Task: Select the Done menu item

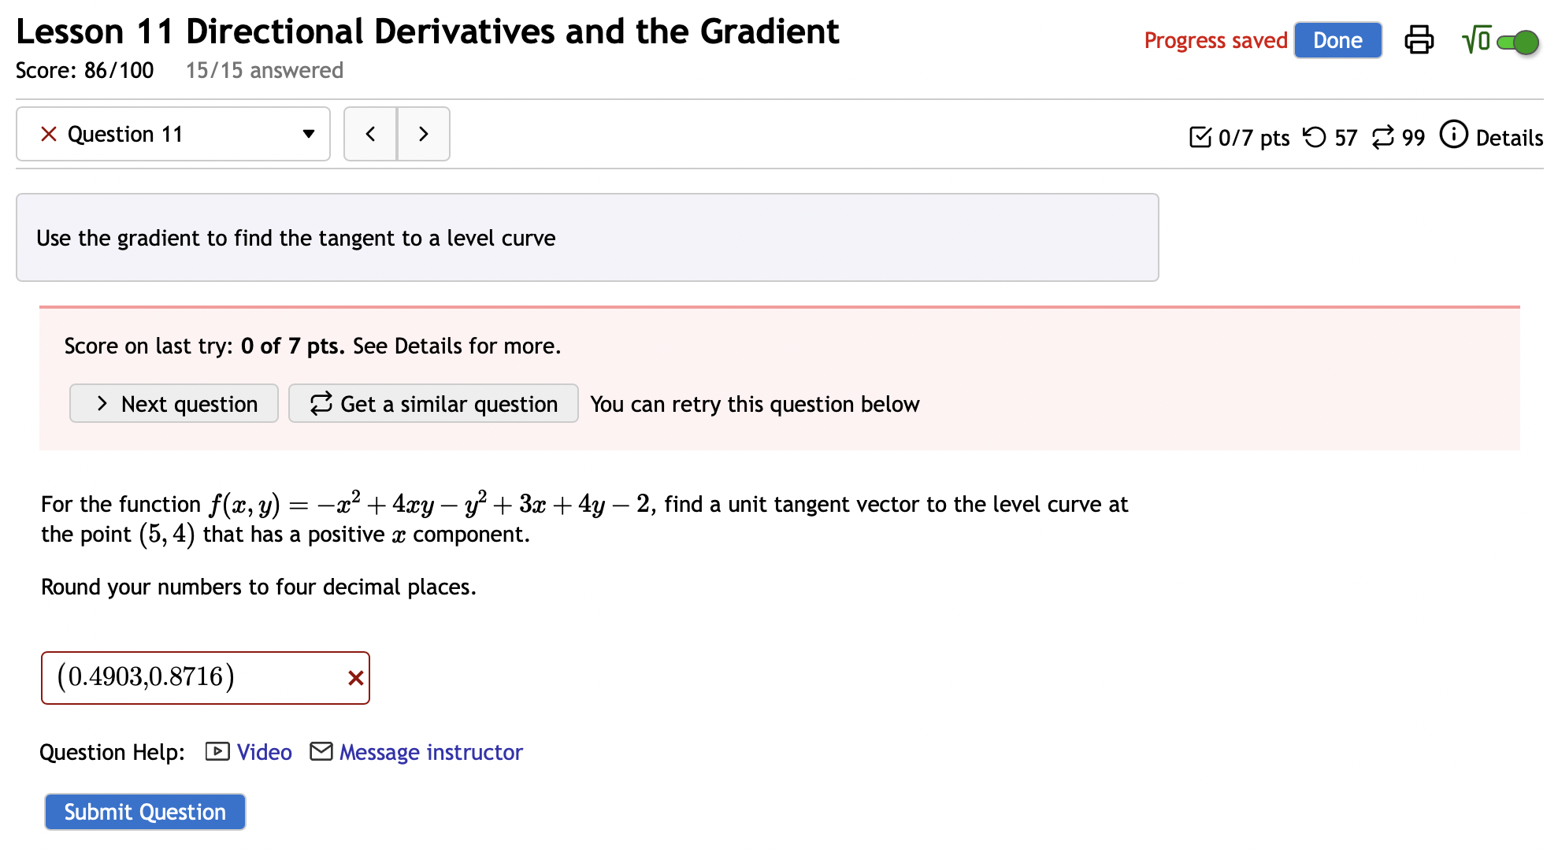Action: point(1337,40)
